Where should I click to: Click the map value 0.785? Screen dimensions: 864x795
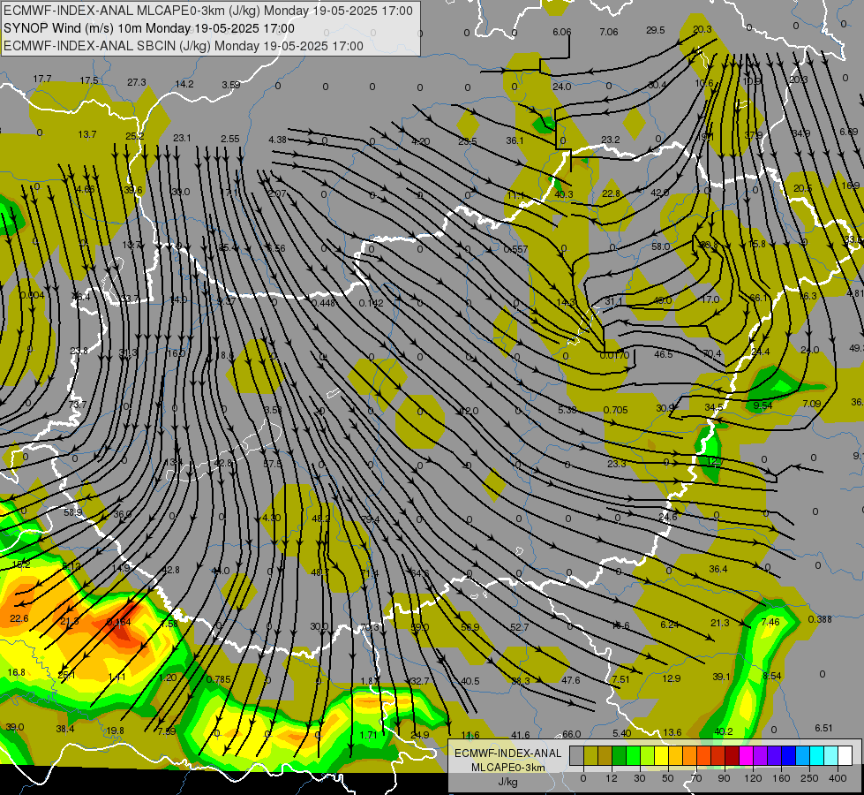click(x=218, y=679)
